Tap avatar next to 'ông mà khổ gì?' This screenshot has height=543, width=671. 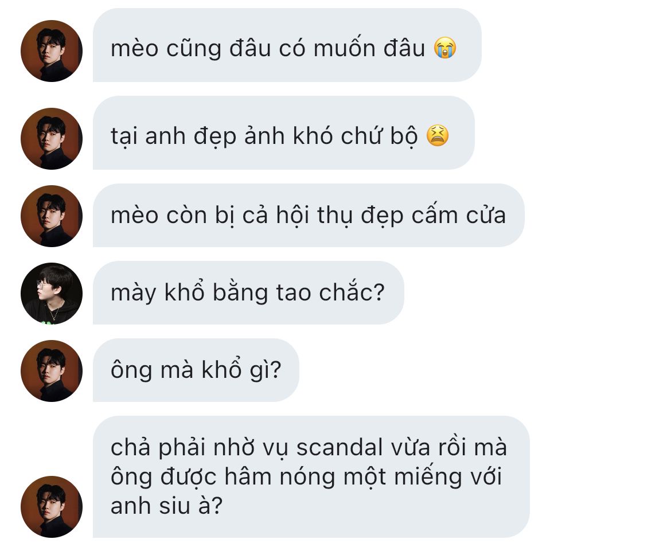52,371
